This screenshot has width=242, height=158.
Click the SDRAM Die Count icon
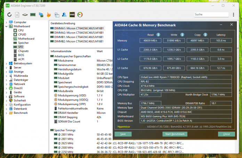pos(56,121)
